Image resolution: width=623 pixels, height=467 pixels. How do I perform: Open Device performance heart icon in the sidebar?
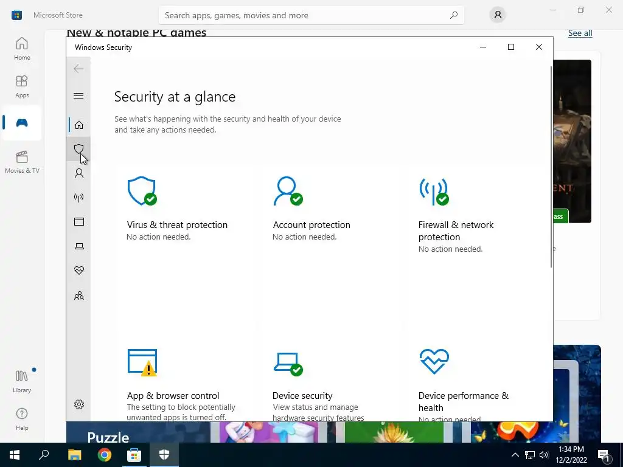pos(79,271)
